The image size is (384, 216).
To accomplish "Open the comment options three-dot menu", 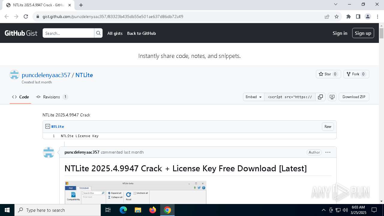I will (x=328, y=152).
